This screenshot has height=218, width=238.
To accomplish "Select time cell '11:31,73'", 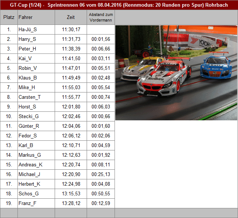I will [71, 39].
